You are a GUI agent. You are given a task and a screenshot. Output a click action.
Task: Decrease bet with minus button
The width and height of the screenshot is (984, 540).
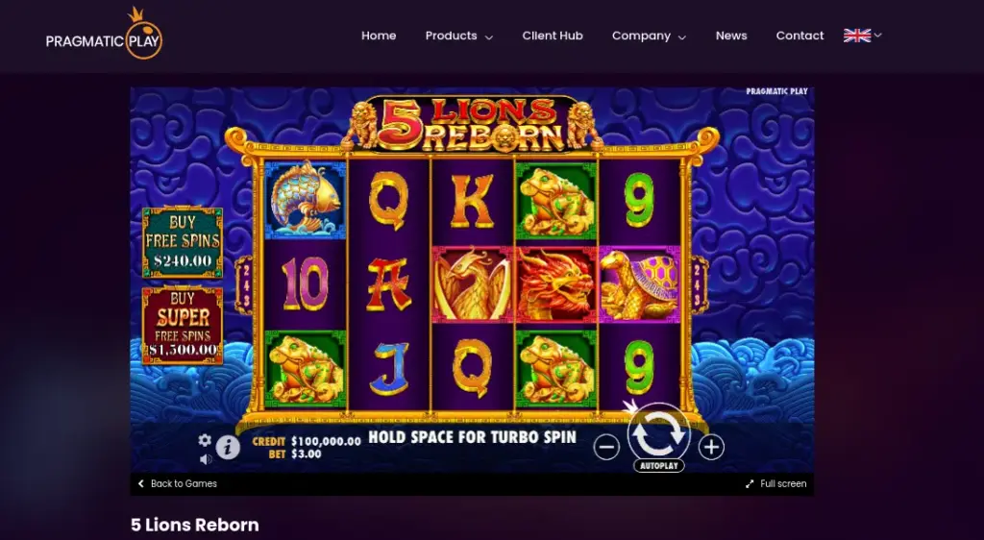click(x=606, y=447)
